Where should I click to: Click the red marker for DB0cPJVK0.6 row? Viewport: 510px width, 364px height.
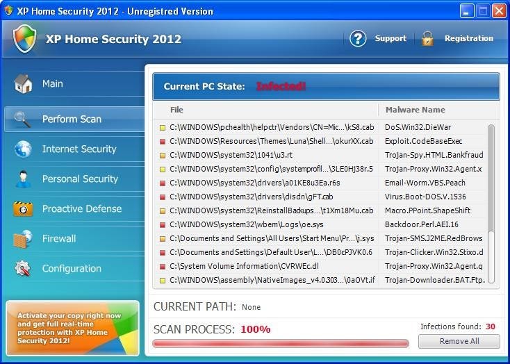163,252
